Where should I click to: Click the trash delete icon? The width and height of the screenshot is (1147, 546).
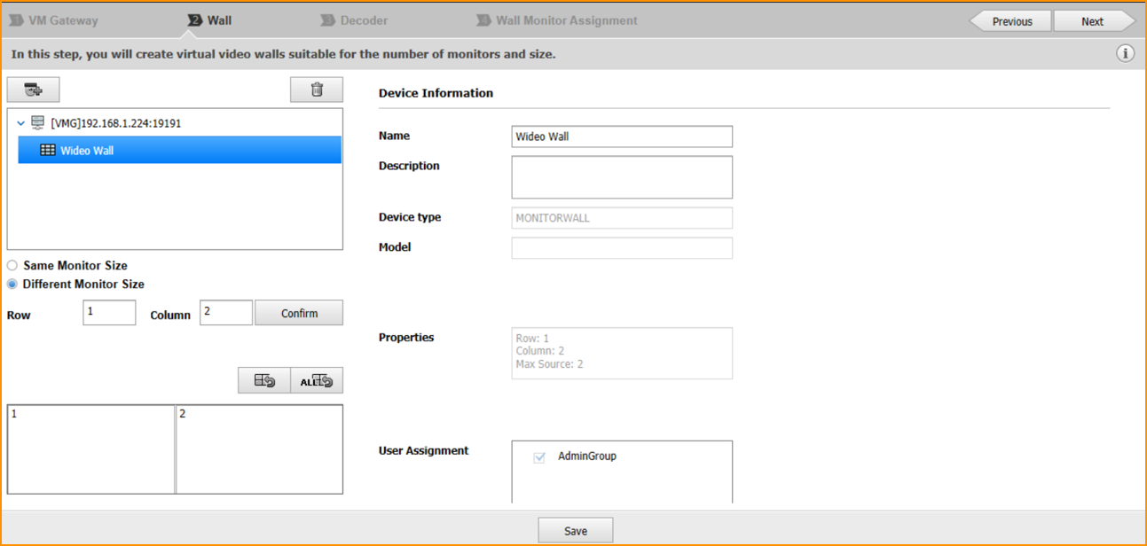pos(317,90)
